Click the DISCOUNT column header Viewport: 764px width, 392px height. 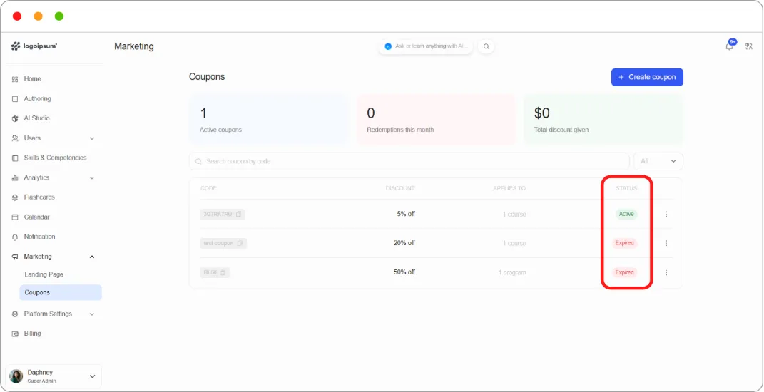pyautogui.click(x=400, y=188)
